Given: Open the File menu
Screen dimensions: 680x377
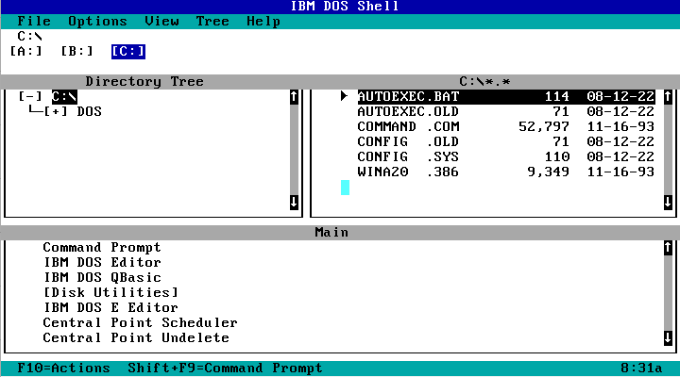Looking at the screenshot, I should click(34, 22).
